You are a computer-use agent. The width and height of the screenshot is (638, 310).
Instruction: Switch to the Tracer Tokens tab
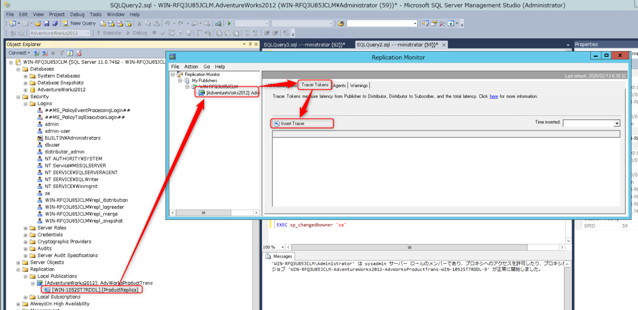(315, 85)
